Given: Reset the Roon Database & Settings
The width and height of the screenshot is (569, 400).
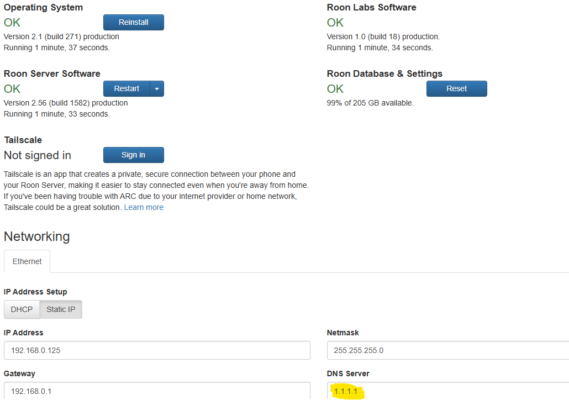Looking at the screenshot, I should tap(456, 88).
